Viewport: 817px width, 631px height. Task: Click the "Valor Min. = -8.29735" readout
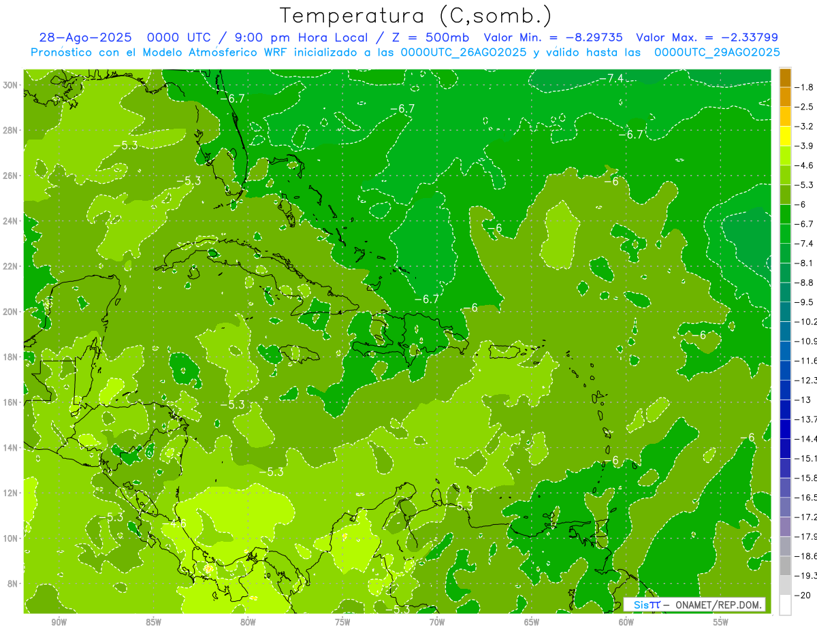555,37
